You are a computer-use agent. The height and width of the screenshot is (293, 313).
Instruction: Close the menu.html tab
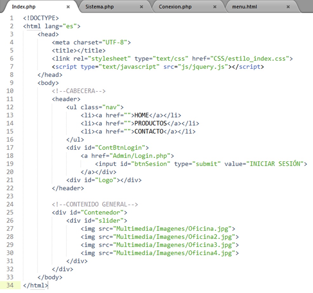tap(288, 7)
